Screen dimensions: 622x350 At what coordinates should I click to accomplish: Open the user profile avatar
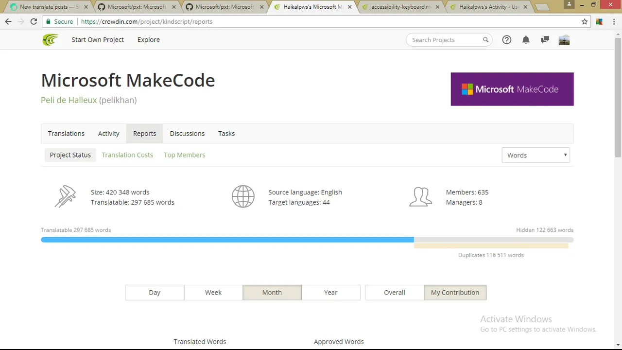click(564, 40)
